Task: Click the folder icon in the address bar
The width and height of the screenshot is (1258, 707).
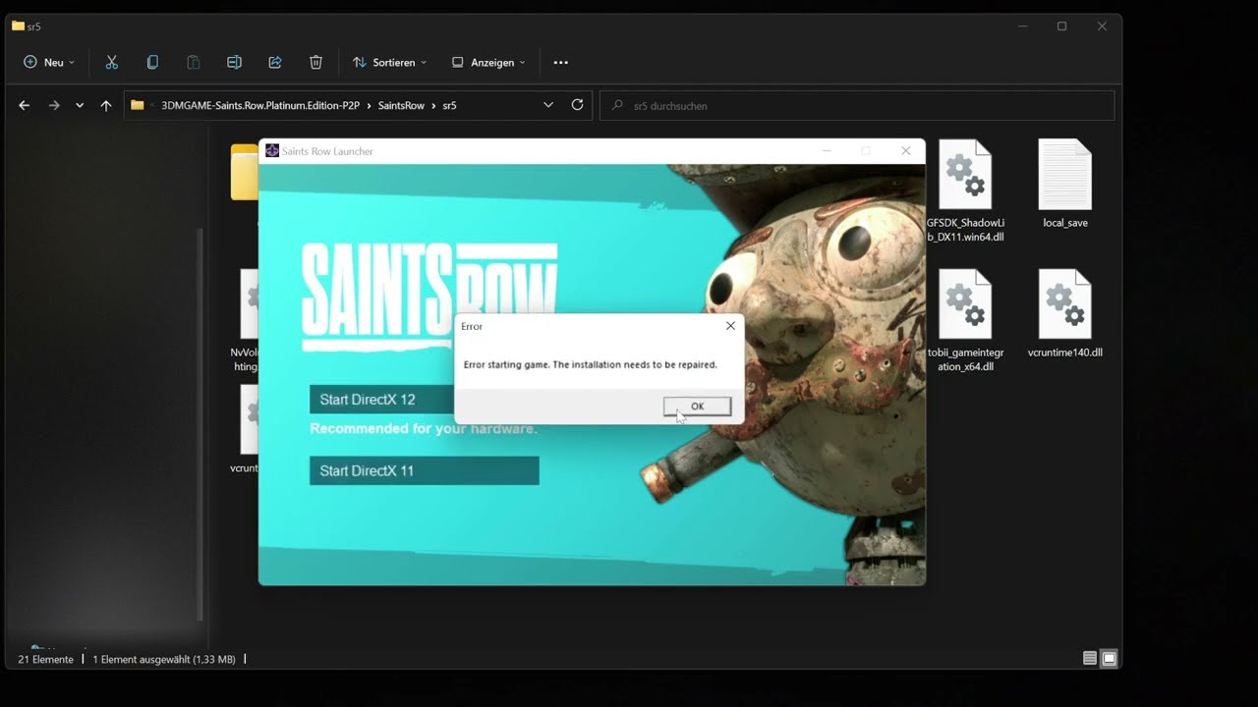Action: (138, 105)
